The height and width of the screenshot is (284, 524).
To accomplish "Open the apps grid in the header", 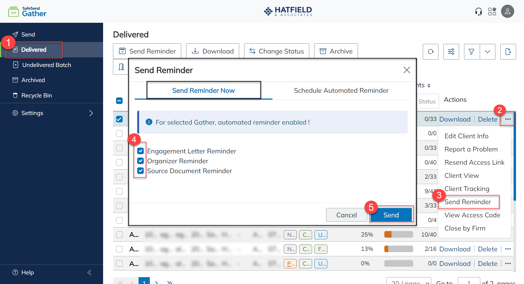I will (x=492, y=11).
